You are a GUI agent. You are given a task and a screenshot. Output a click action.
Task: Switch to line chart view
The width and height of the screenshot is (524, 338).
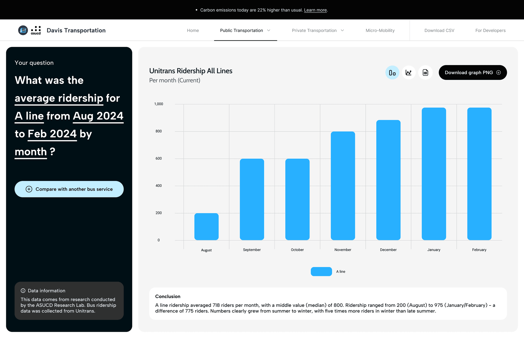click(x=409, y=73)
